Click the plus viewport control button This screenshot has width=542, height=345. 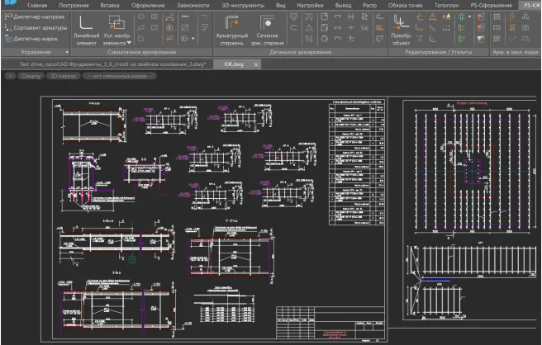(x=9, y=75)
